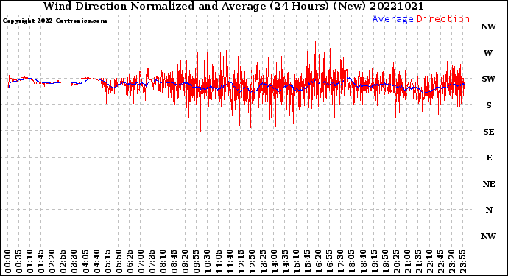Click the 'E' direction axis label
The height and width of the screenshot is (276, 508).
point(489,158)
